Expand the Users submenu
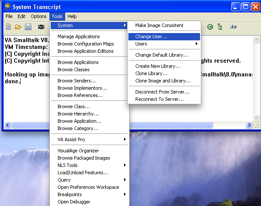This screenshot has width=261, height=206. point(164,44)
